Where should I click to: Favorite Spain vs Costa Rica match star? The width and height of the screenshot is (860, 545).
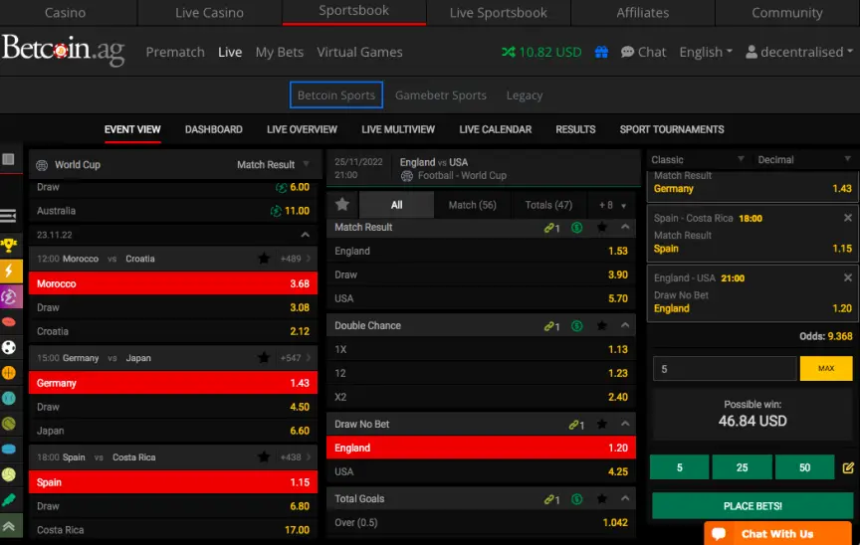[264, 456]
